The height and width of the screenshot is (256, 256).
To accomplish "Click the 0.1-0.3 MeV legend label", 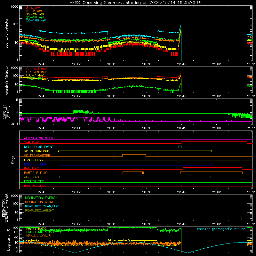I will 36,69.
